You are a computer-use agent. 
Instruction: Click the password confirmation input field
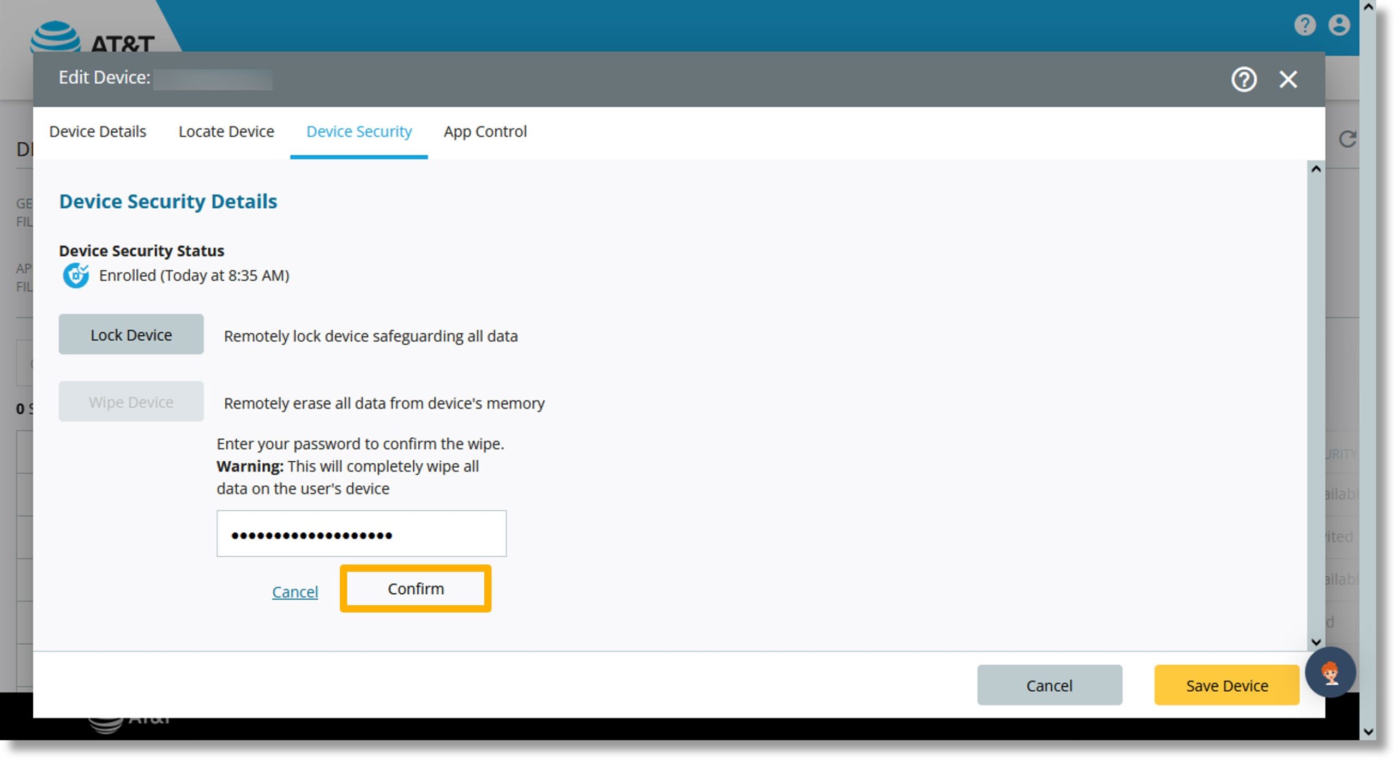(x=362, y=533)
